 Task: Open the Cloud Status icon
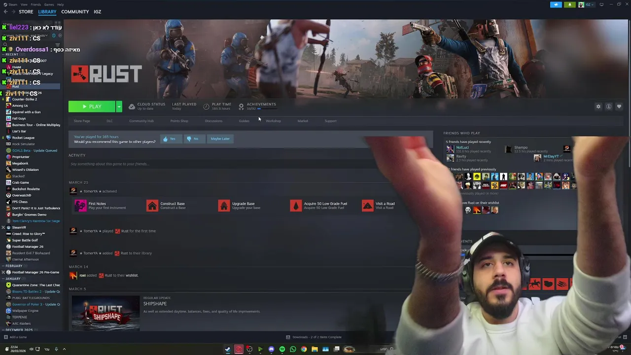pos(132,106)
